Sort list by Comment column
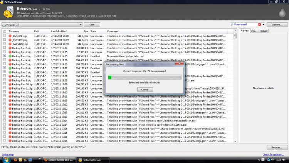 tap(166, 32)
